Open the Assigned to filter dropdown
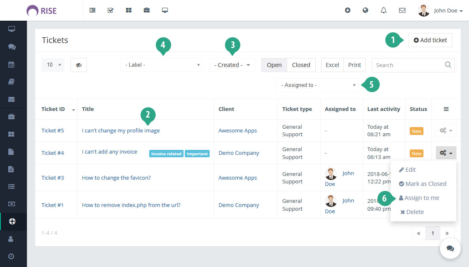 pyautogui.click(x=318, y=85)
